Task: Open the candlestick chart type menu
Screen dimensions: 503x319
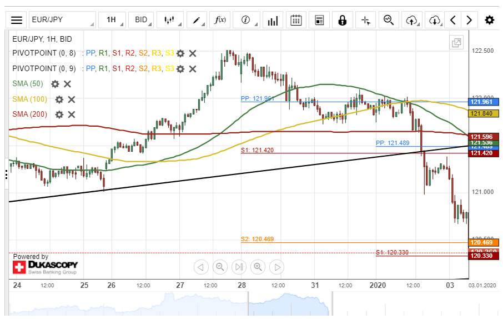Action: click(170, 20)
